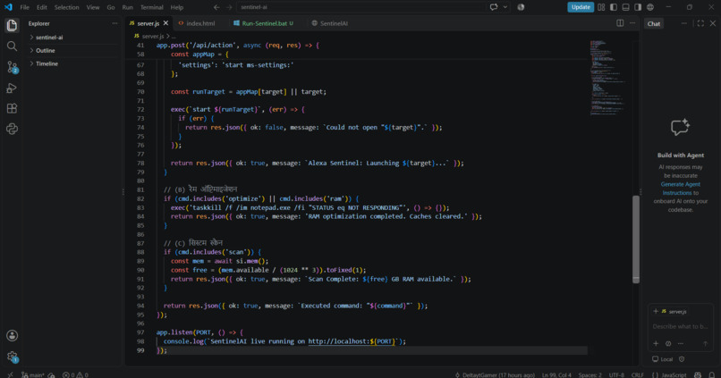Toggle bottom Panel visibility
Viewport: 721px width, 378px height.
[626, 7]
